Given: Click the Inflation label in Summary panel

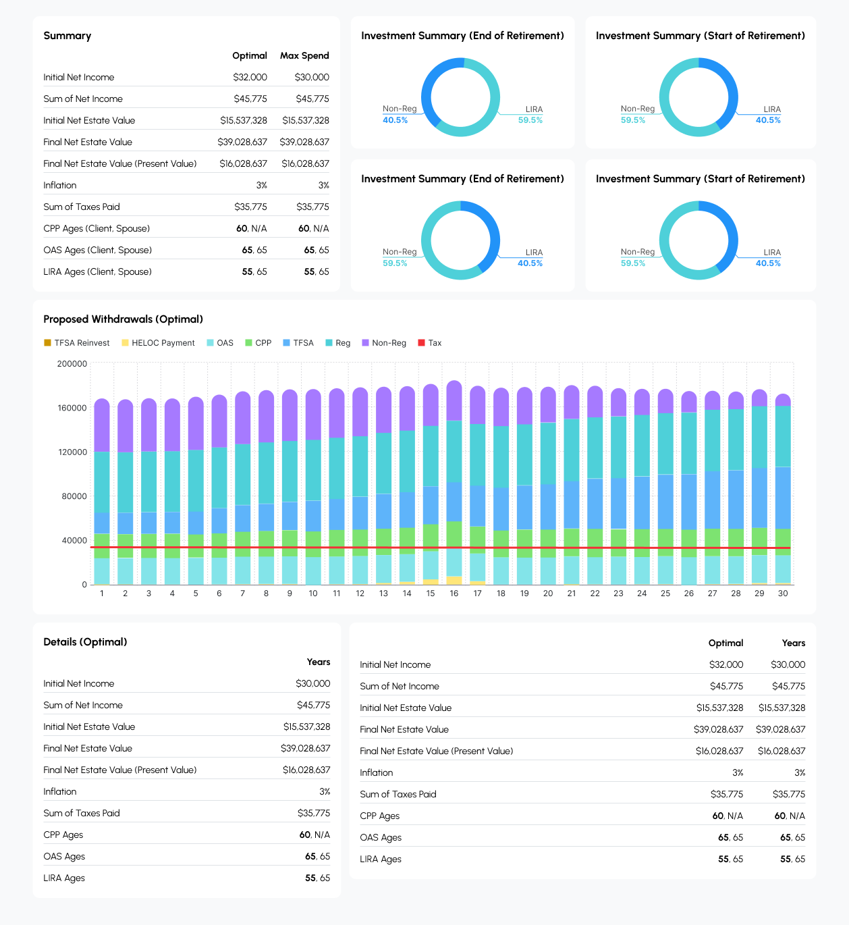Looking at the screenshot, I should [x=60, y=185].
